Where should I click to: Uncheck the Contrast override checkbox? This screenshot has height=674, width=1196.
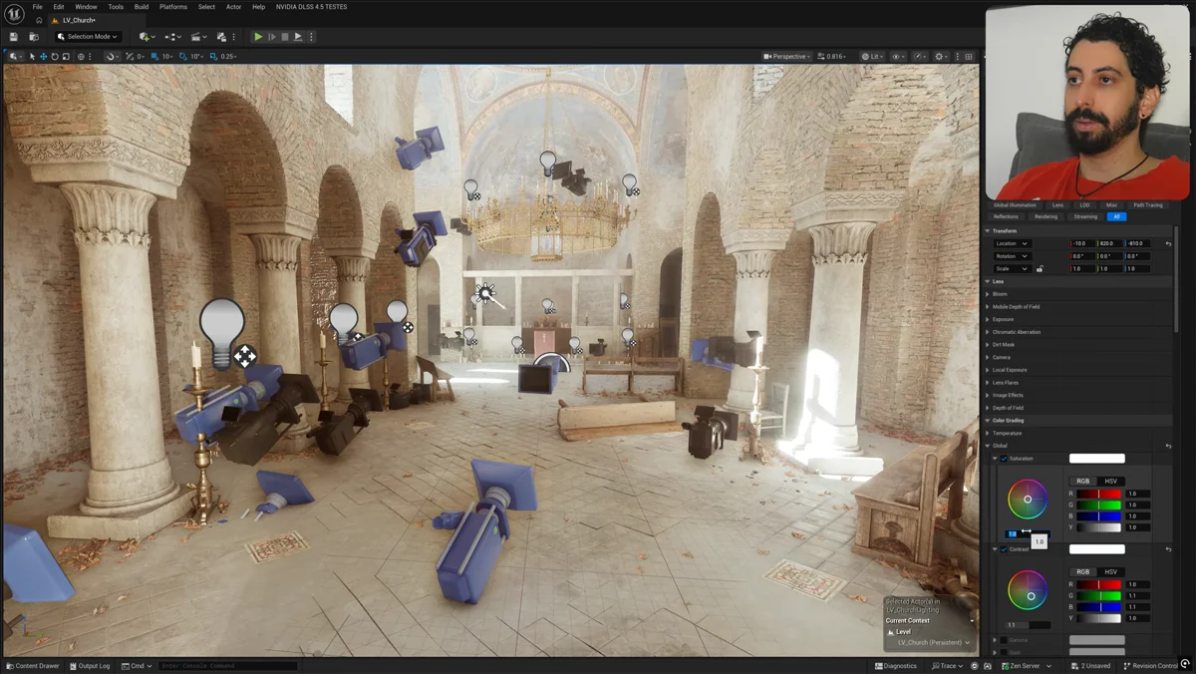click(1004, 549)
